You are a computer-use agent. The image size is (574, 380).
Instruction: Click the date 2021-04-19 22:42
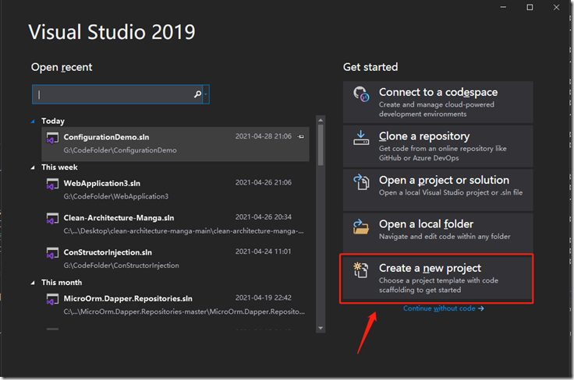pyautogui.click(x=263, y=297)
